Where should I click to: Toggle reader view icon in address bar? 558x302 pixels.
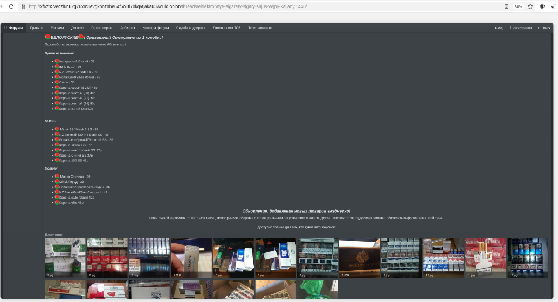tap(506, 6)
